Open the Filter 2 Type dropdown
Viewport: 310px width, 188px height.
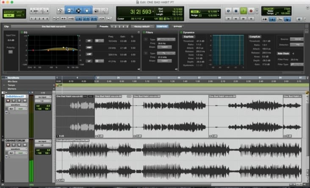tap(166, 53)
